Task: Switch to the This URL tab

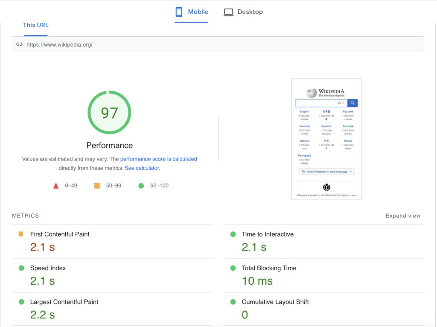Action: pyautogui.click(x=35, y=25)
